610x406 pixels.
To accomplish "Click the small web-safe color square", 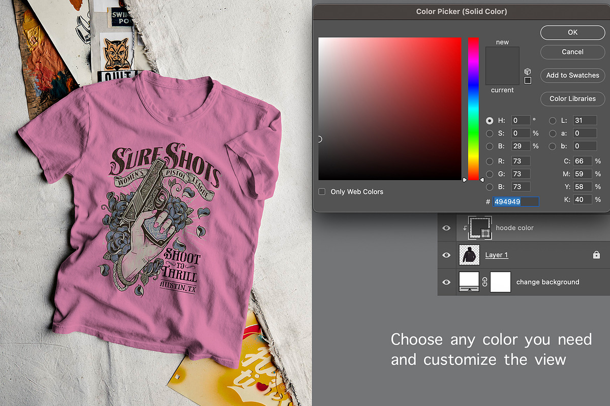I will tap(528, 80).
